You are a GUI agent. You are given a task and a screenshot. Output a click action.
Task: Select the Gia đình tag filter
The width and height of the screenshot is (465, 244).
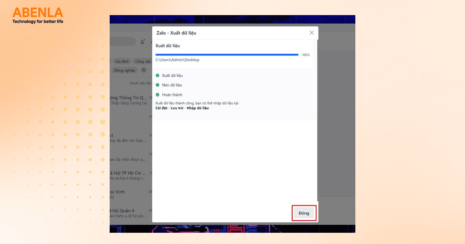(122, 61)
